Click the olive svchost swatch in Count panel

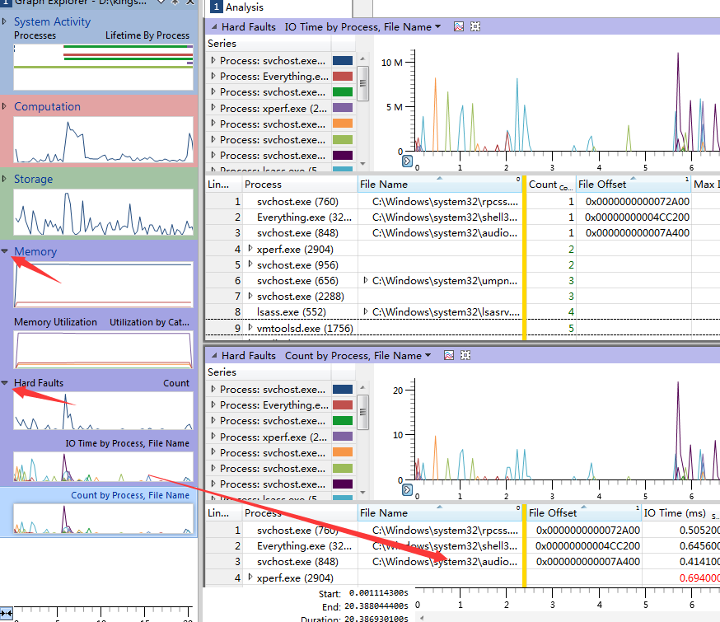[343, 468]
